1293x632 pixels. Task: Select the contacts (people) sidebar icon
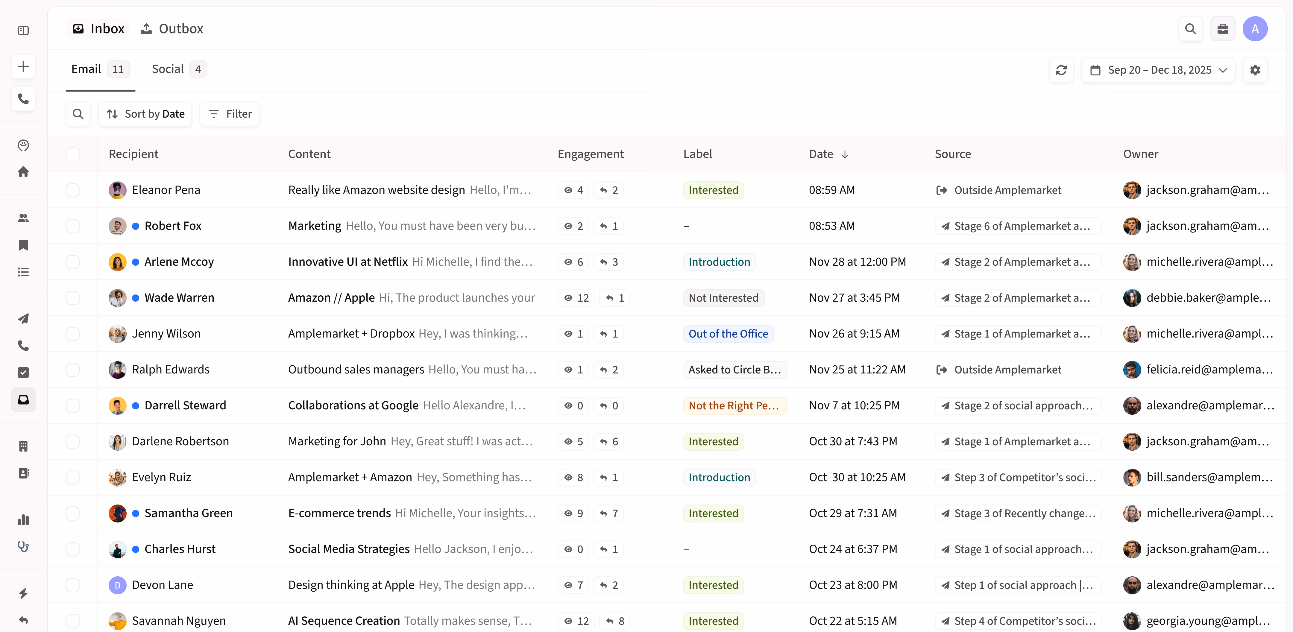pyautogui.click(x=24, y=218)
